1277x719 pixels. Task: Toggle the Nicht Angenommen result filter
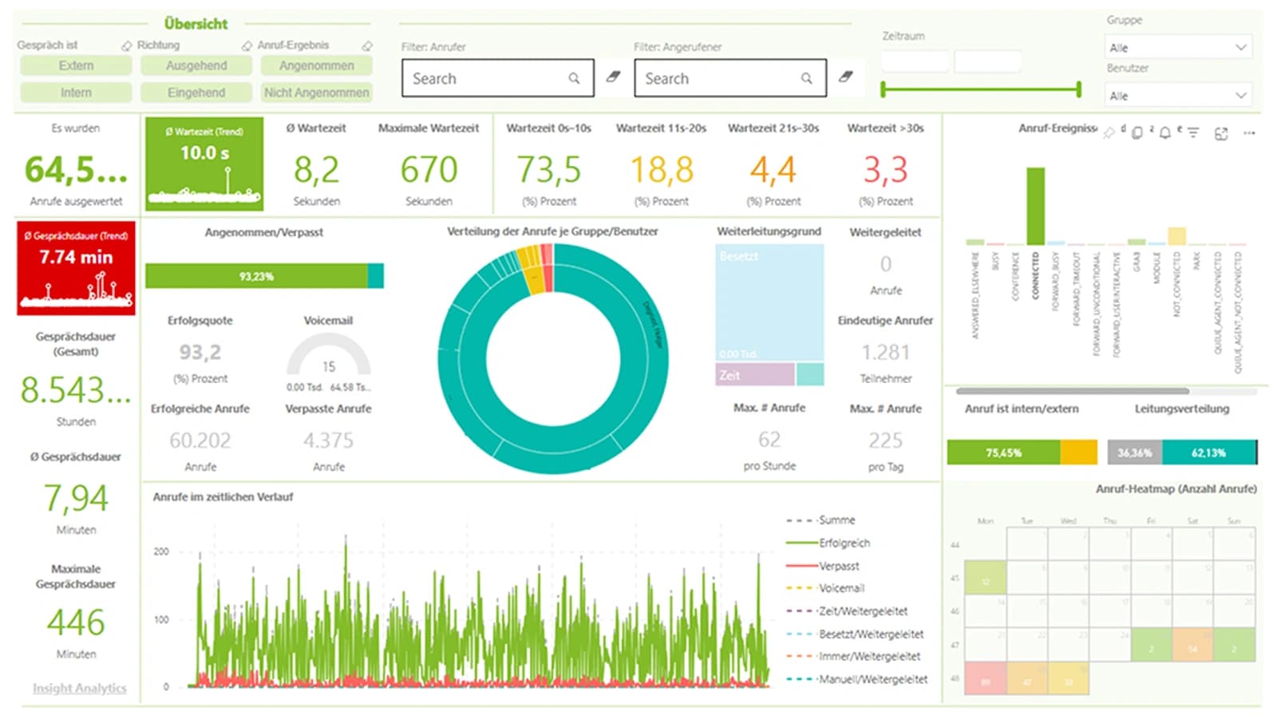317,93
